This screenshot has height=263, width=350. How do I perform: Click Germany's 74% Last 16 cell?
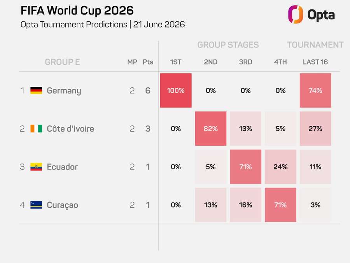pos(315,90)
